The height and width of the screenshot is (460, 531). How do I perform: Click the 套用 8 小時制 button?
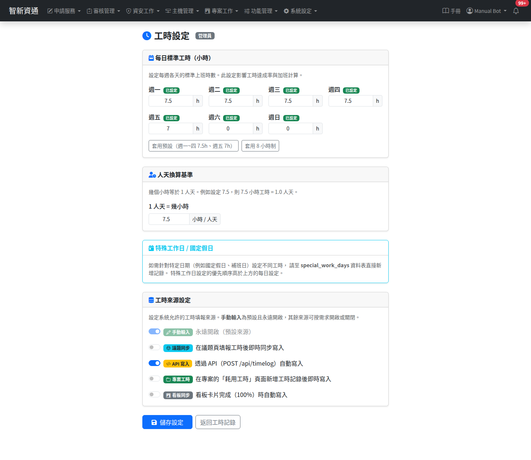pos(260,146)
